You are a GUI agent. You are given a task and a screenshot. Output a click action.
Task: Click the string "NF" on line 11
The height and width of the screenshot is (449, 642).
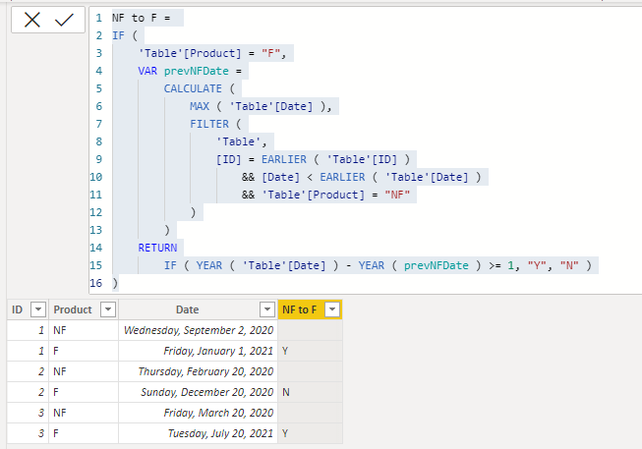click(397, 195)
